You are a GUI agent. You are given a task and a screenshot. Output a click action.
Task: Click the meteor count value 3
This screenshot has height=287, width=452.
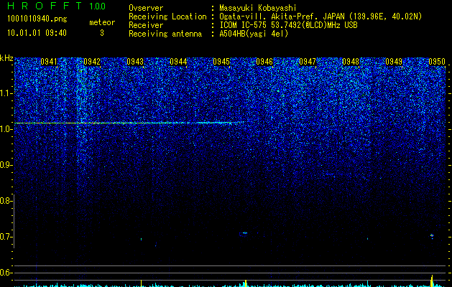[102, 33]
